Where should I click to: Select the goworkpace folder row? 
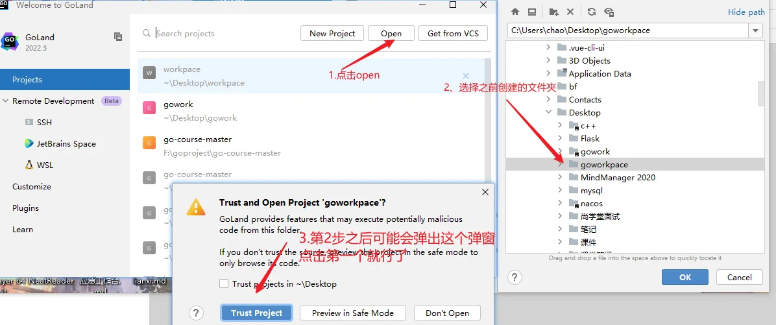[635, 164]
